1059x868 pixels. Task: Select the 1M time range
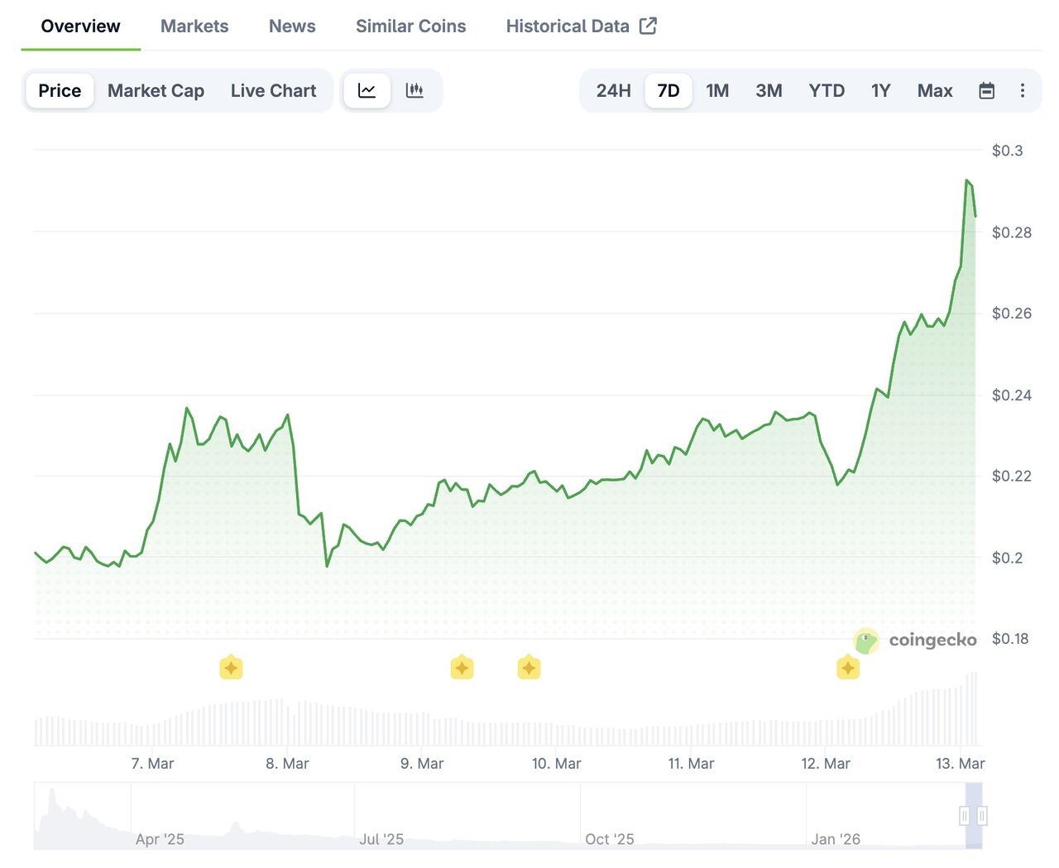[x=717, y=90]
